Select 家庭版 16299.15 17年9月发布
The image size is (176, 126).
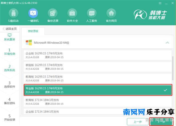(98, 67)
